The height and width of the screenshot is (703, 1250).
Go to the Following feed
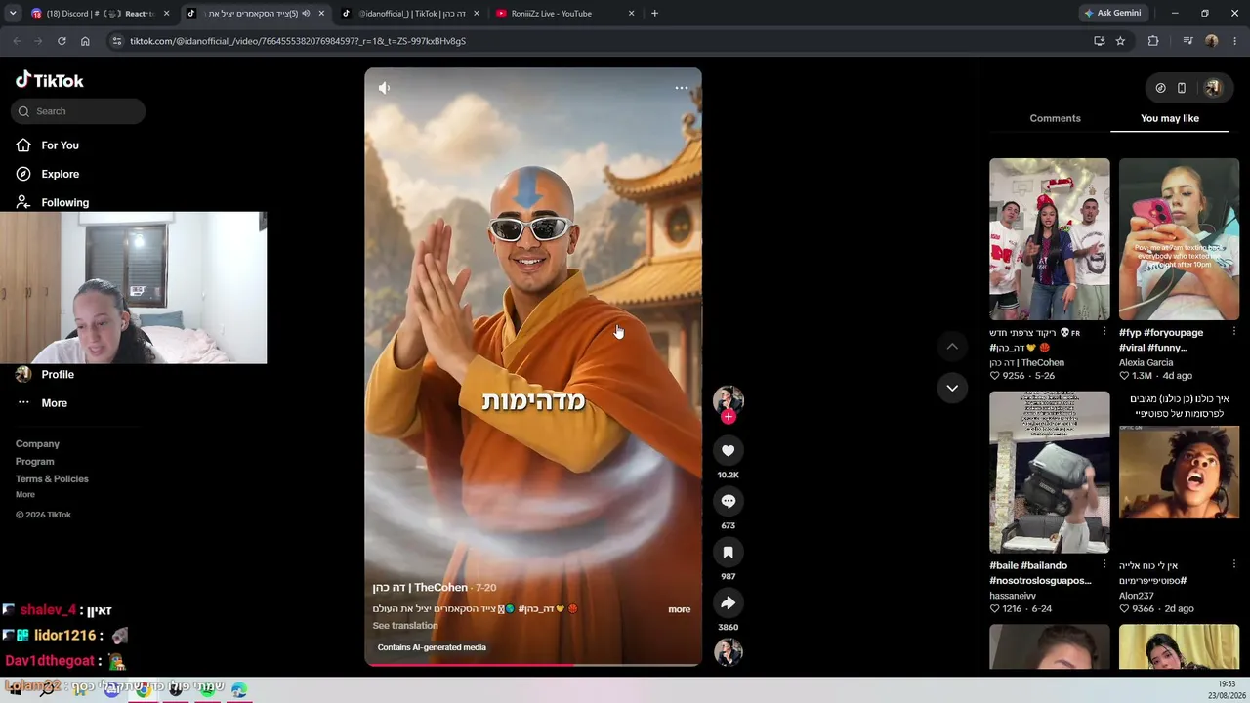pyautogui.click(x=53, y=202)
